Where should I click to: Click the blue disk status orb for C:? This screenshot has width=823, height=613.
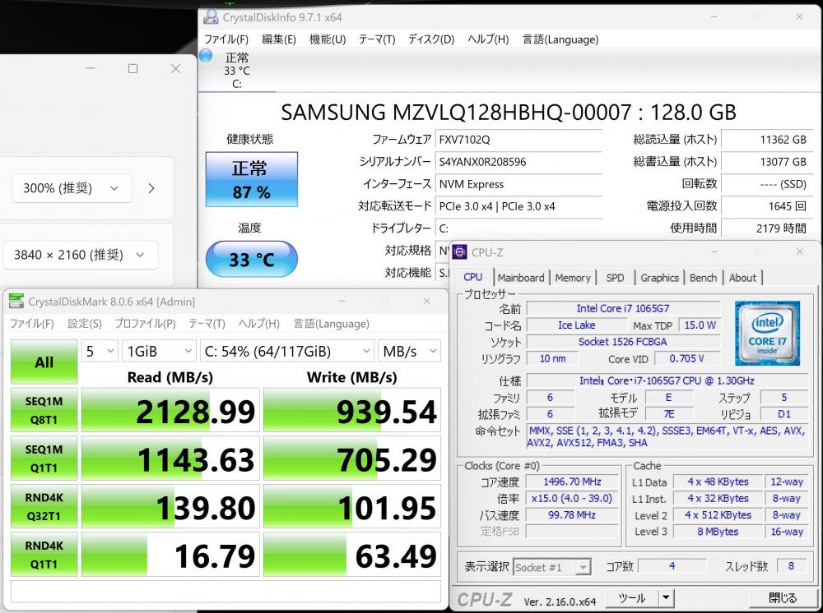[x=206, y=55]
